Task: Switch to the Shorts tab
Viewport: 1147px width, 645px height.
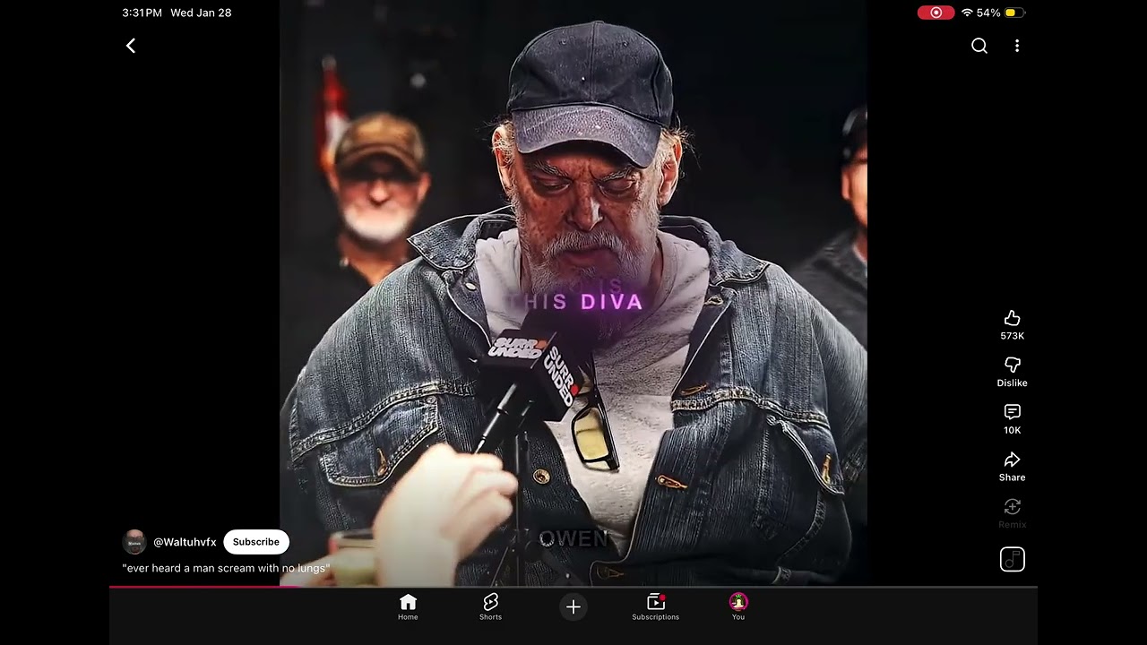Action: [490, 606]
